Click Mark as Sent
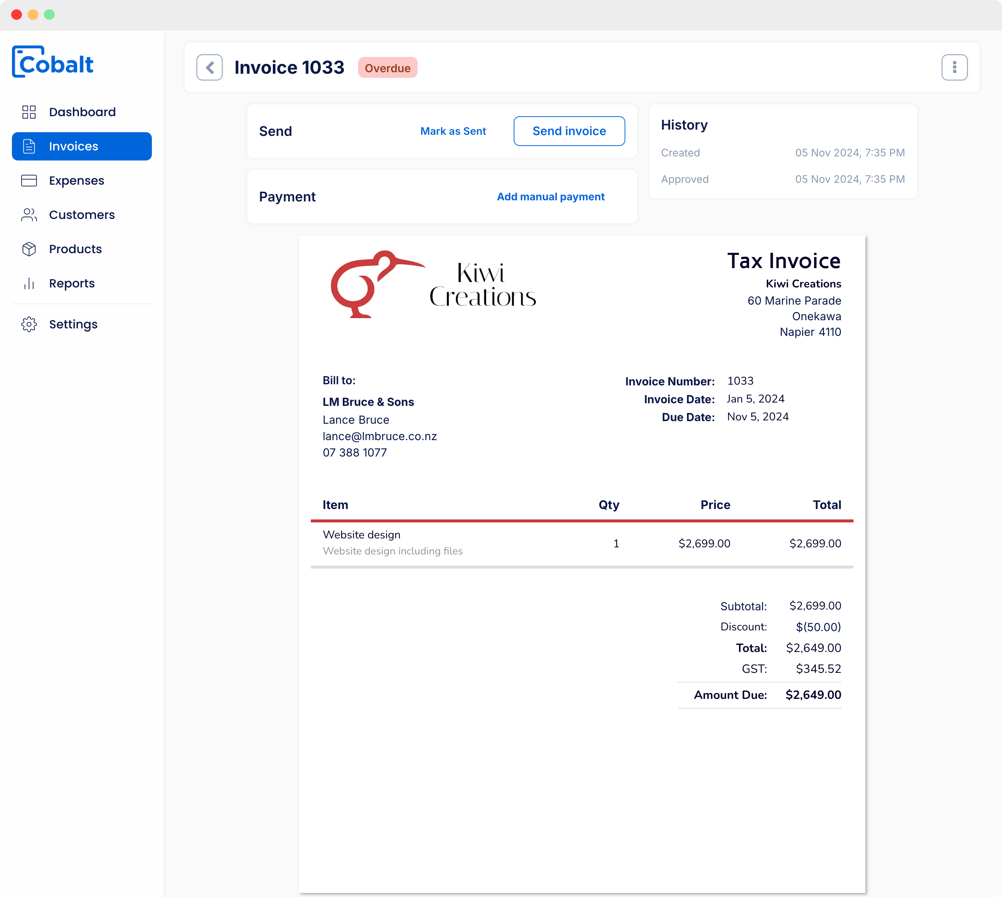This screenshot has height=897, width=1002. tap(453, 131)
